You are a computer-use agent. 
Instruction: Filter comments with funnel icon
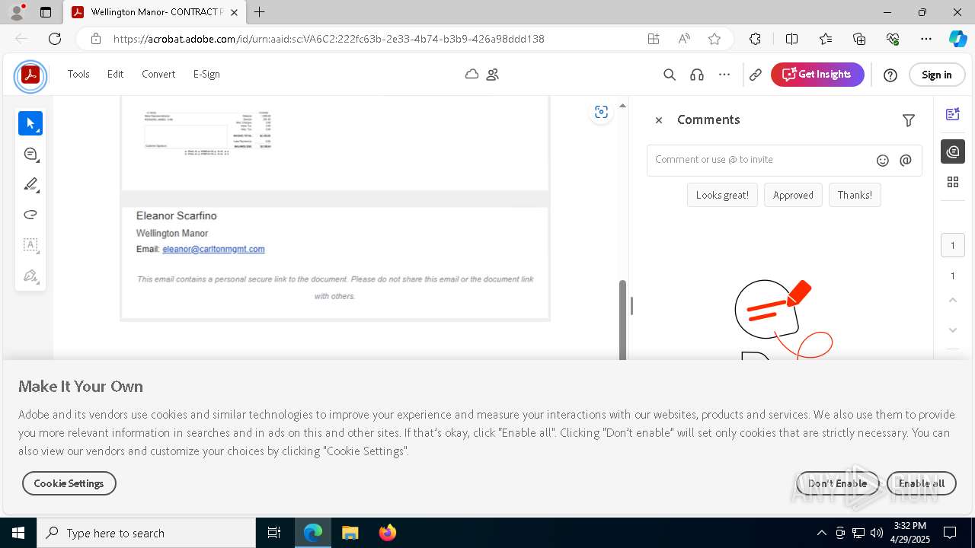point(909,120)
